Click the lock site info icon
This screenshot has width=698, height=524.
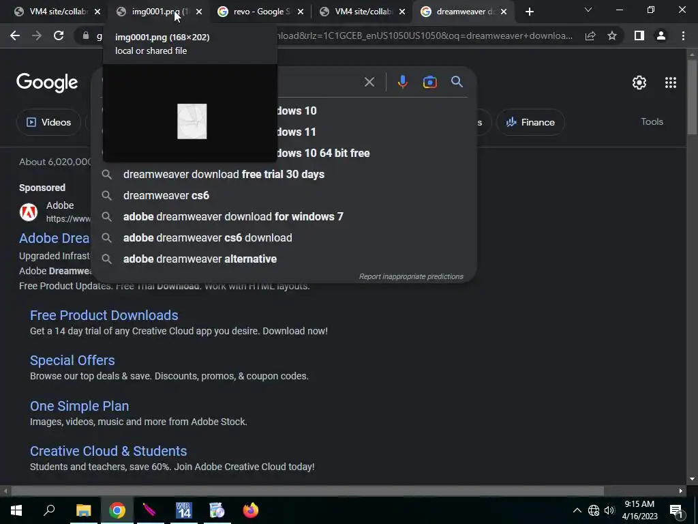(x=86, y=35)
